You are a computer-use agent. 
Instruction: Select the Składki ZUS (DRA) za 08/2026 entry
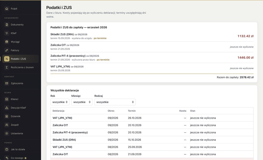tap(152, 36)
